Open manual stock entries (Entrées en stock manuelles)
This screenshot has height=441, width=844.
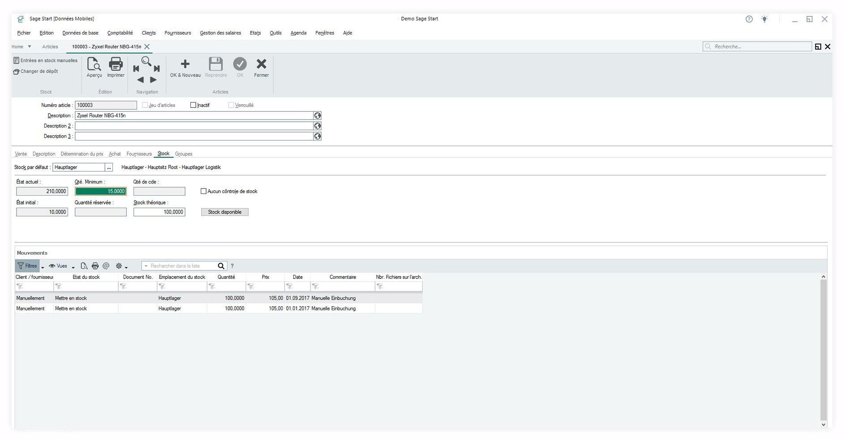click(45, 60)
